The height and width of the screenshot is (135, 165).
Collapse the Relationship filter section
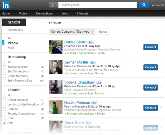coord(43,57)
